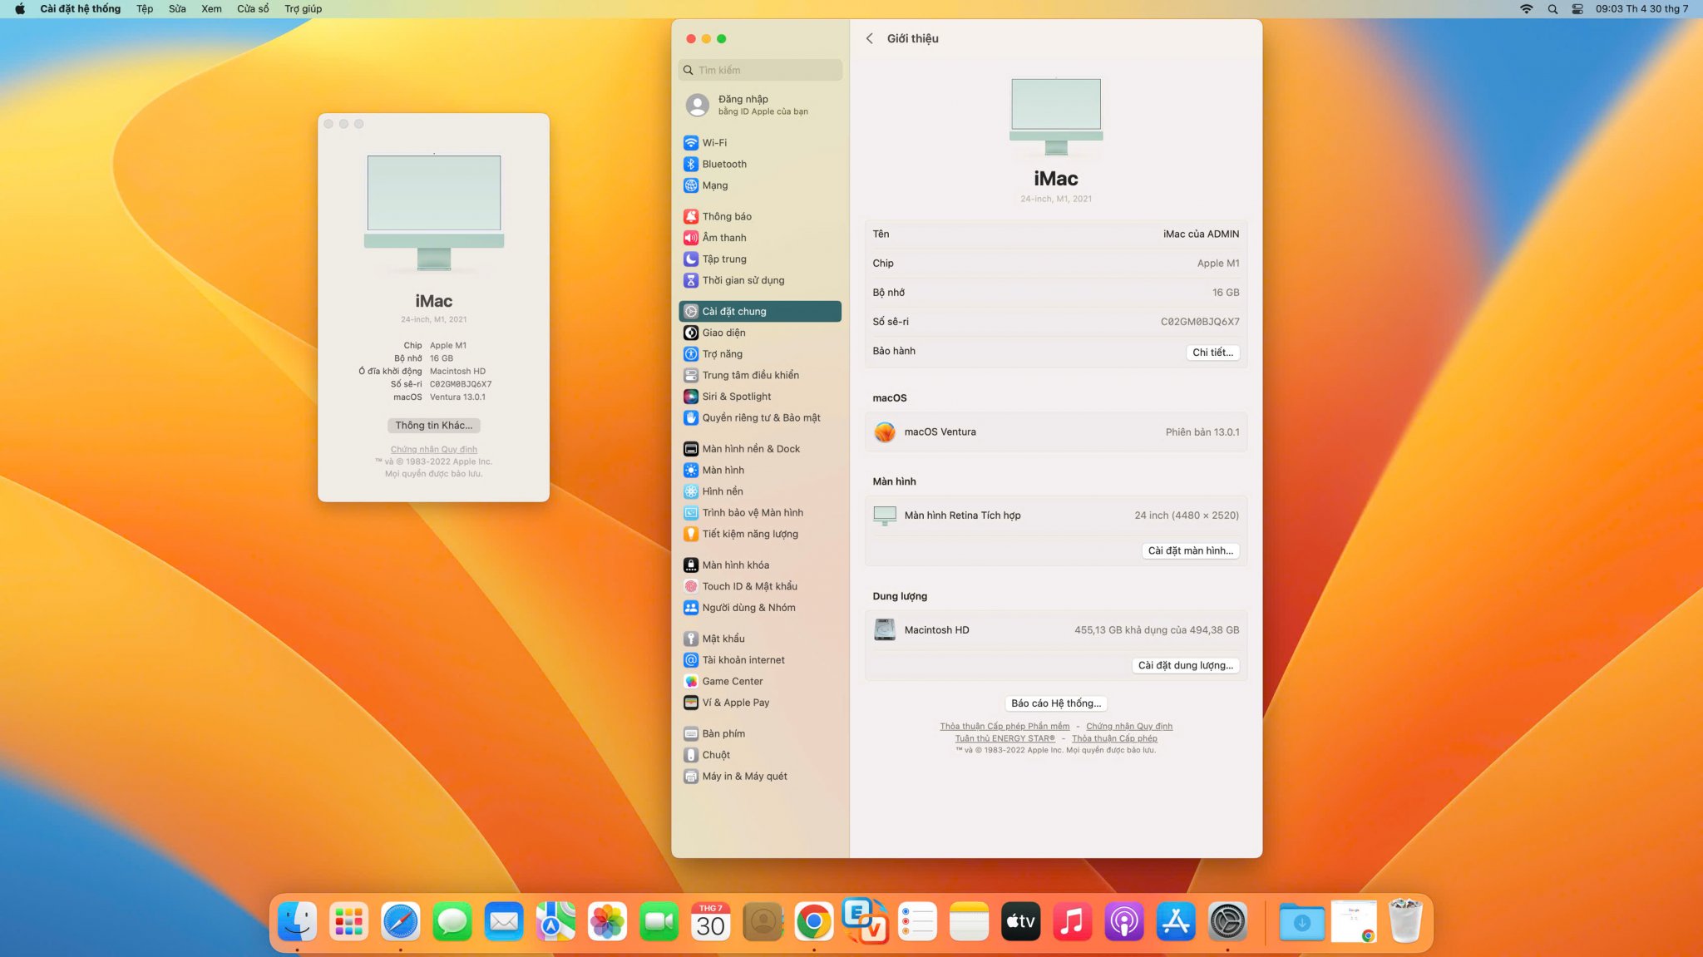Screen dimensions: 1703x957
Task: Click the Tìm kiếm search field
Action: pos(760,70)
